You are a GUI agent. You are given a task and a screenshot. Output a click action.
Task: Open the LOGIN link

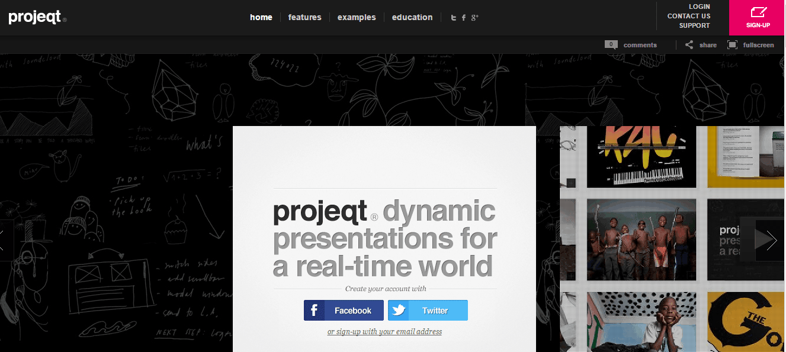coord(700,7)
